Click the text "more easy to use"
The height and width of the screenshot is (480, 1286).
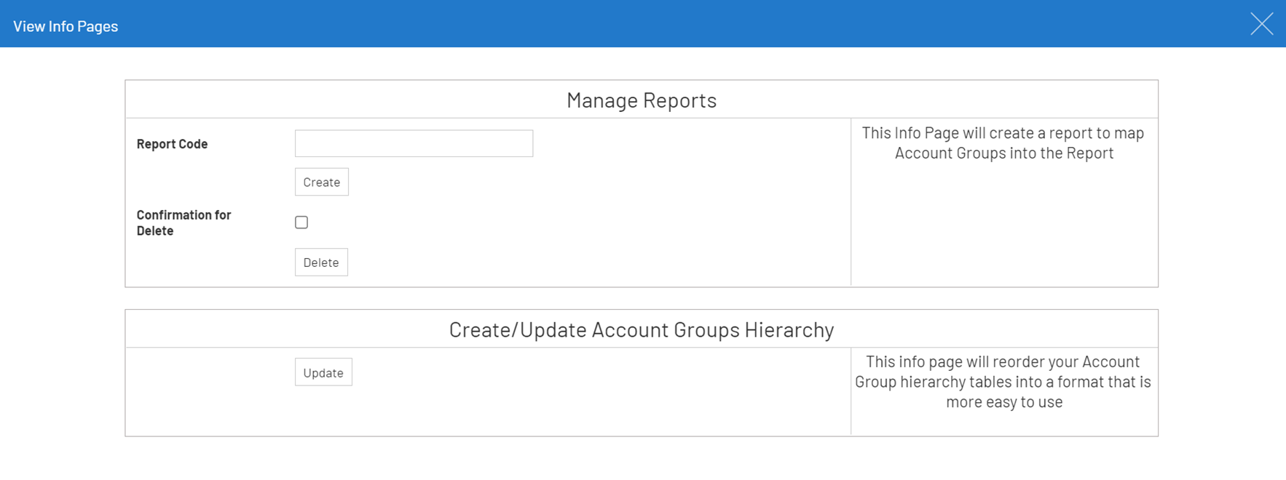tap(1003, 402)
